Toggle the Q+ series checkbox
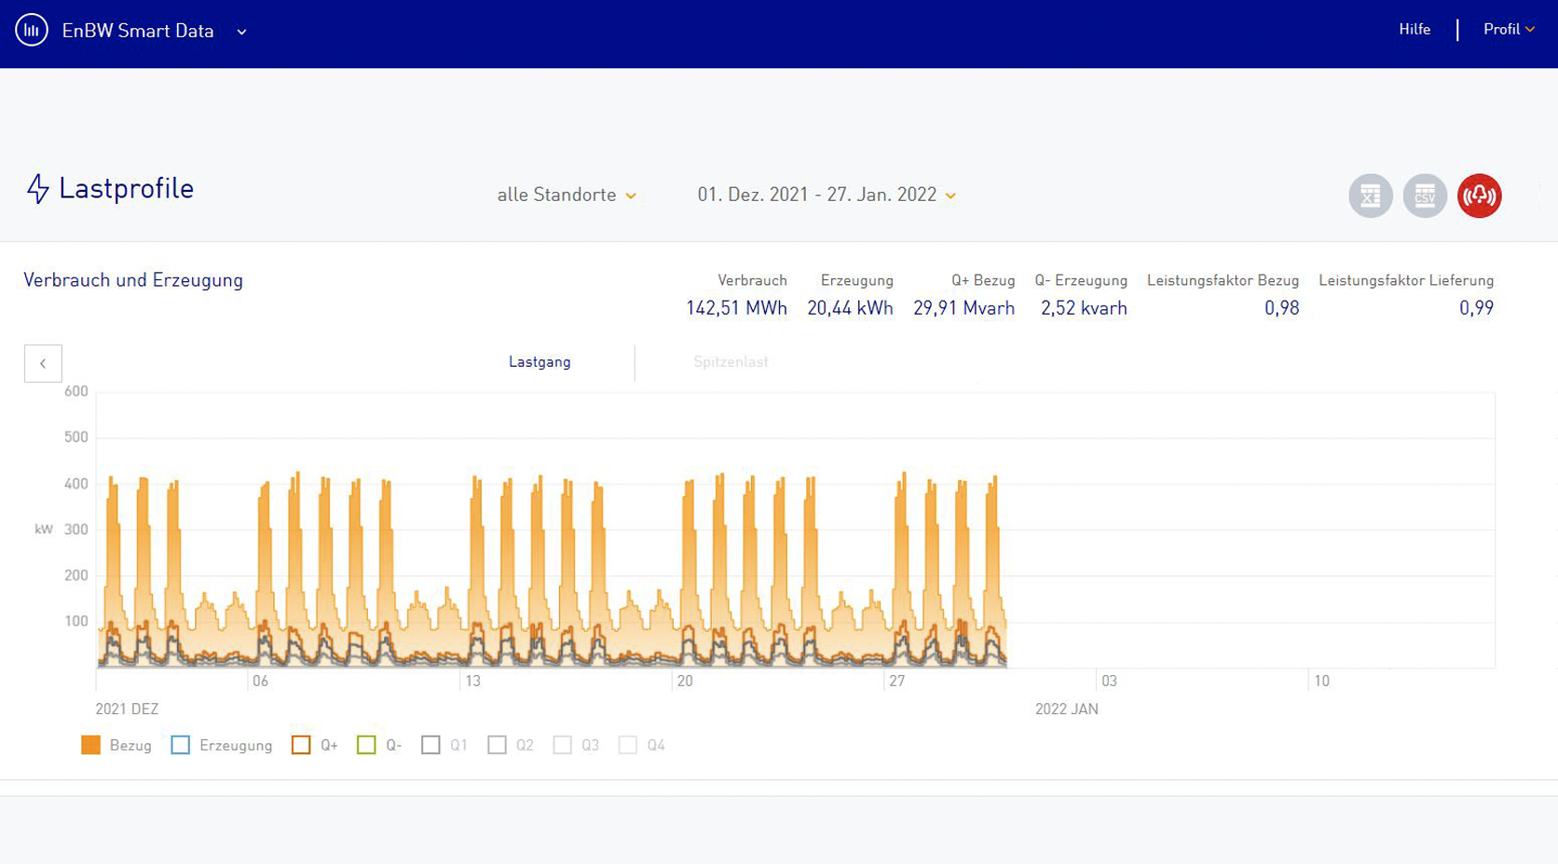1558x864 pixels. coord(300,745)
